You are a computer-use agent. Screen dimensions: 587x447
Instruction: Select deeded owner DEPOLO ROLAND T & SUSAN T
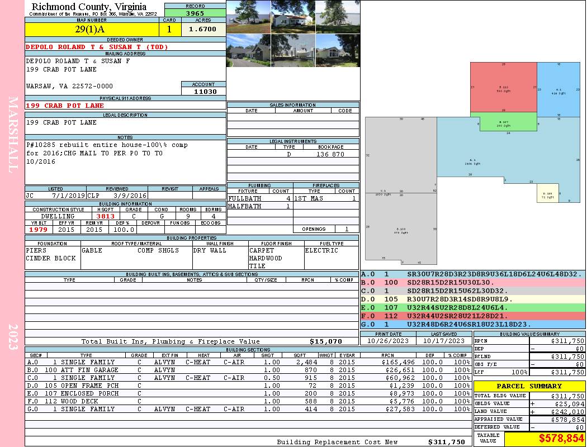(97, 47)
